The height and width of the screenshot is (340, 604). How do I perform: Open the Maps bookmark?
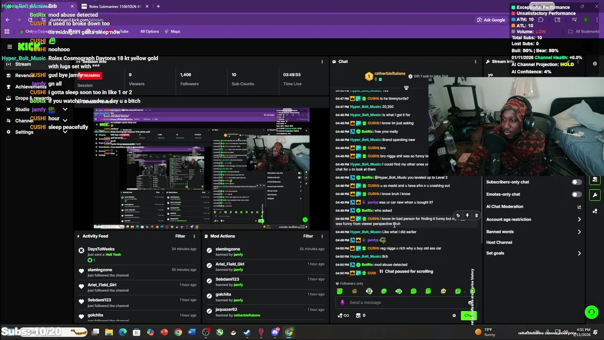[x=172, y=32]
